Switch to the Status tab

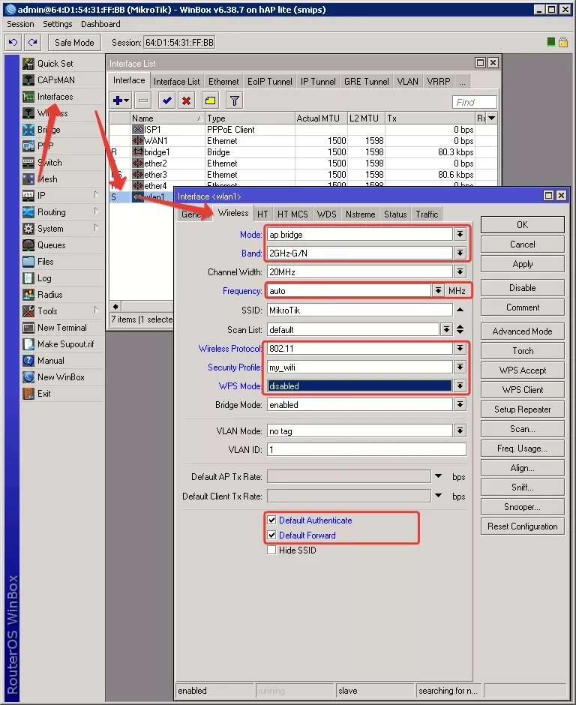[x=395, y=214]
